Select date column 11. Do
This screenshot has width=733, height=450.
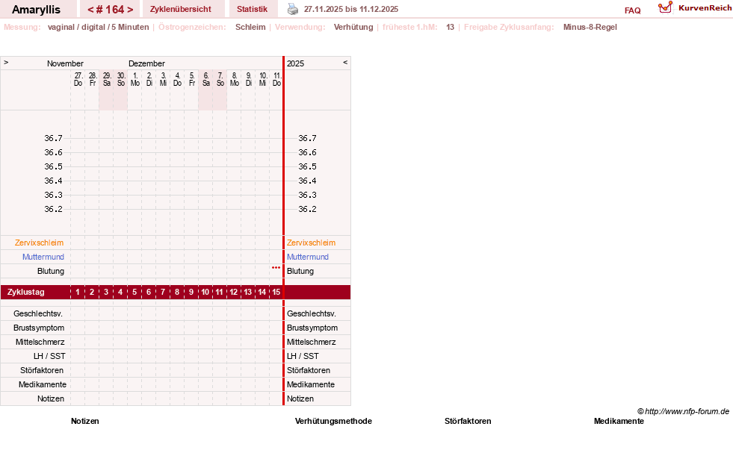(x=276, y=79)
